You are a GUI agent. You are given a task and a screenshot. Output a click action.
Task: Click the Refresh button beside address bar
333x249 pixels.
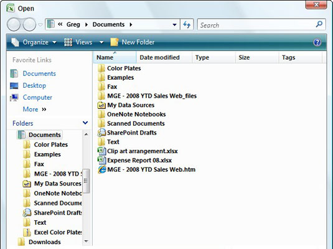[x=187, y=24]
